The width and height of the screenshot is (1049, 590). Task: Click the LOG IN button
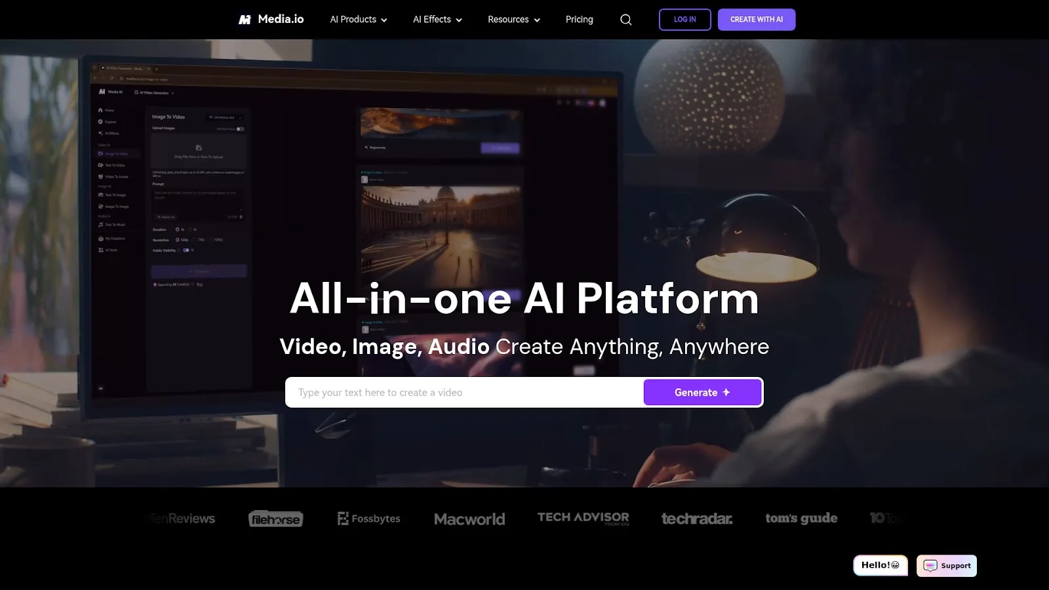685,20
